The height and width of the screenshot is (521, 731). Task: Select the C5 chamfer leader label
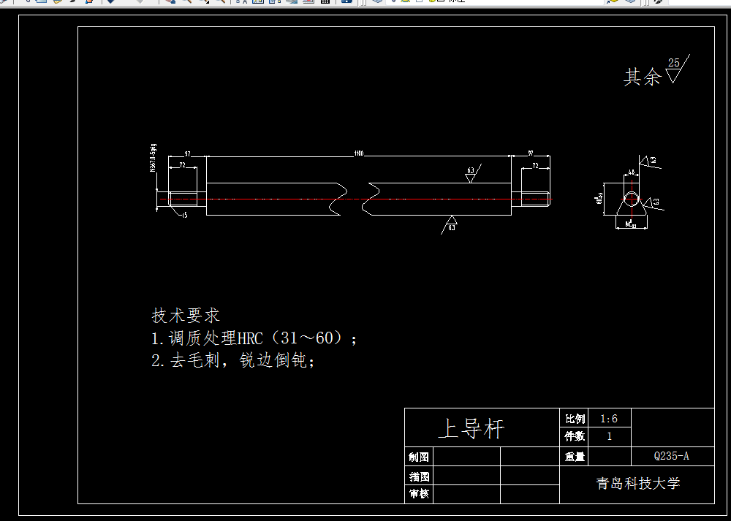(185, 216)
